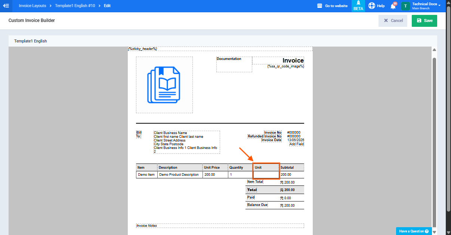Click the editor scrollbar up arrow
451x235 pixels.
coord(434,50)
